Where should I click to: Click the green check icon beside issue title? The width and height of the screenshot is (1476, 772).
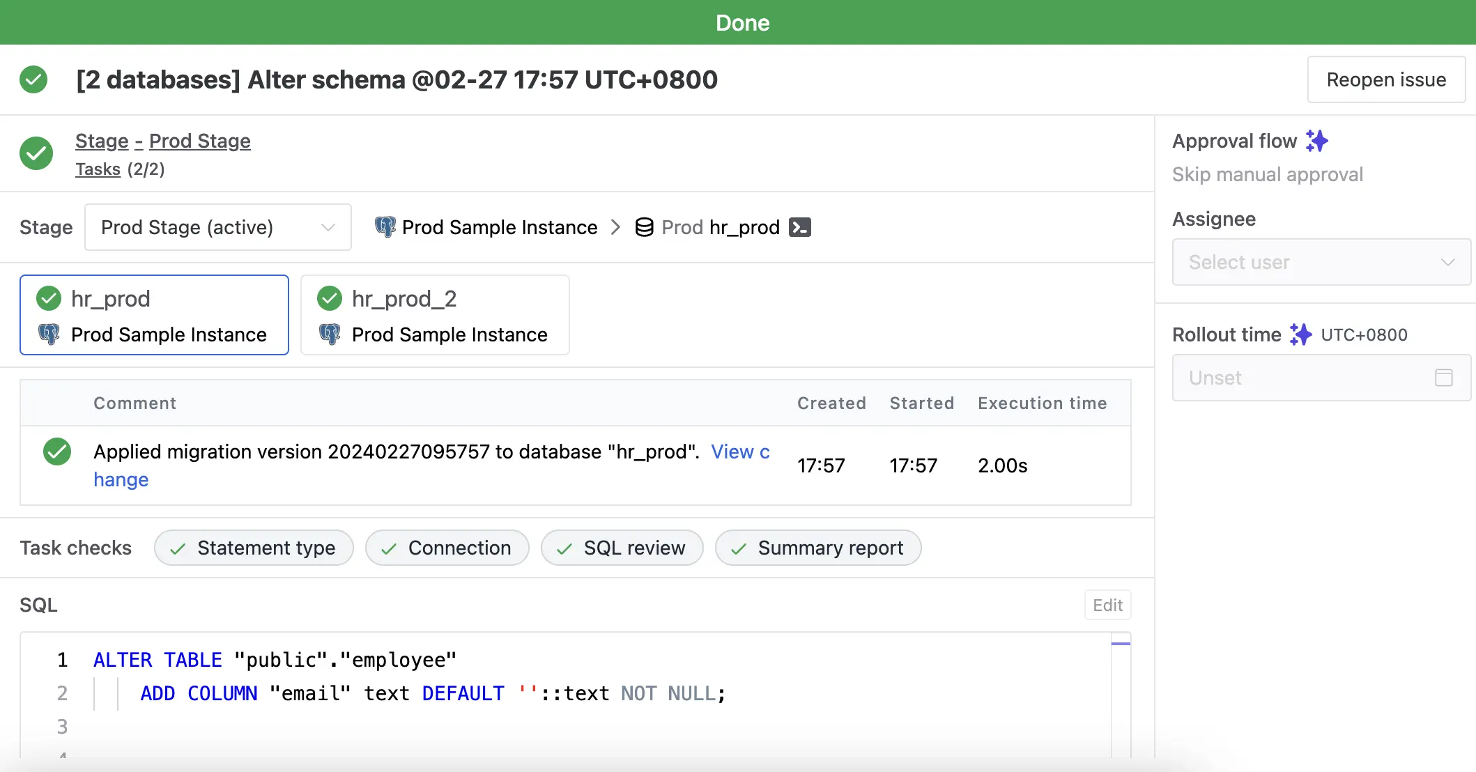coord(33,79)
